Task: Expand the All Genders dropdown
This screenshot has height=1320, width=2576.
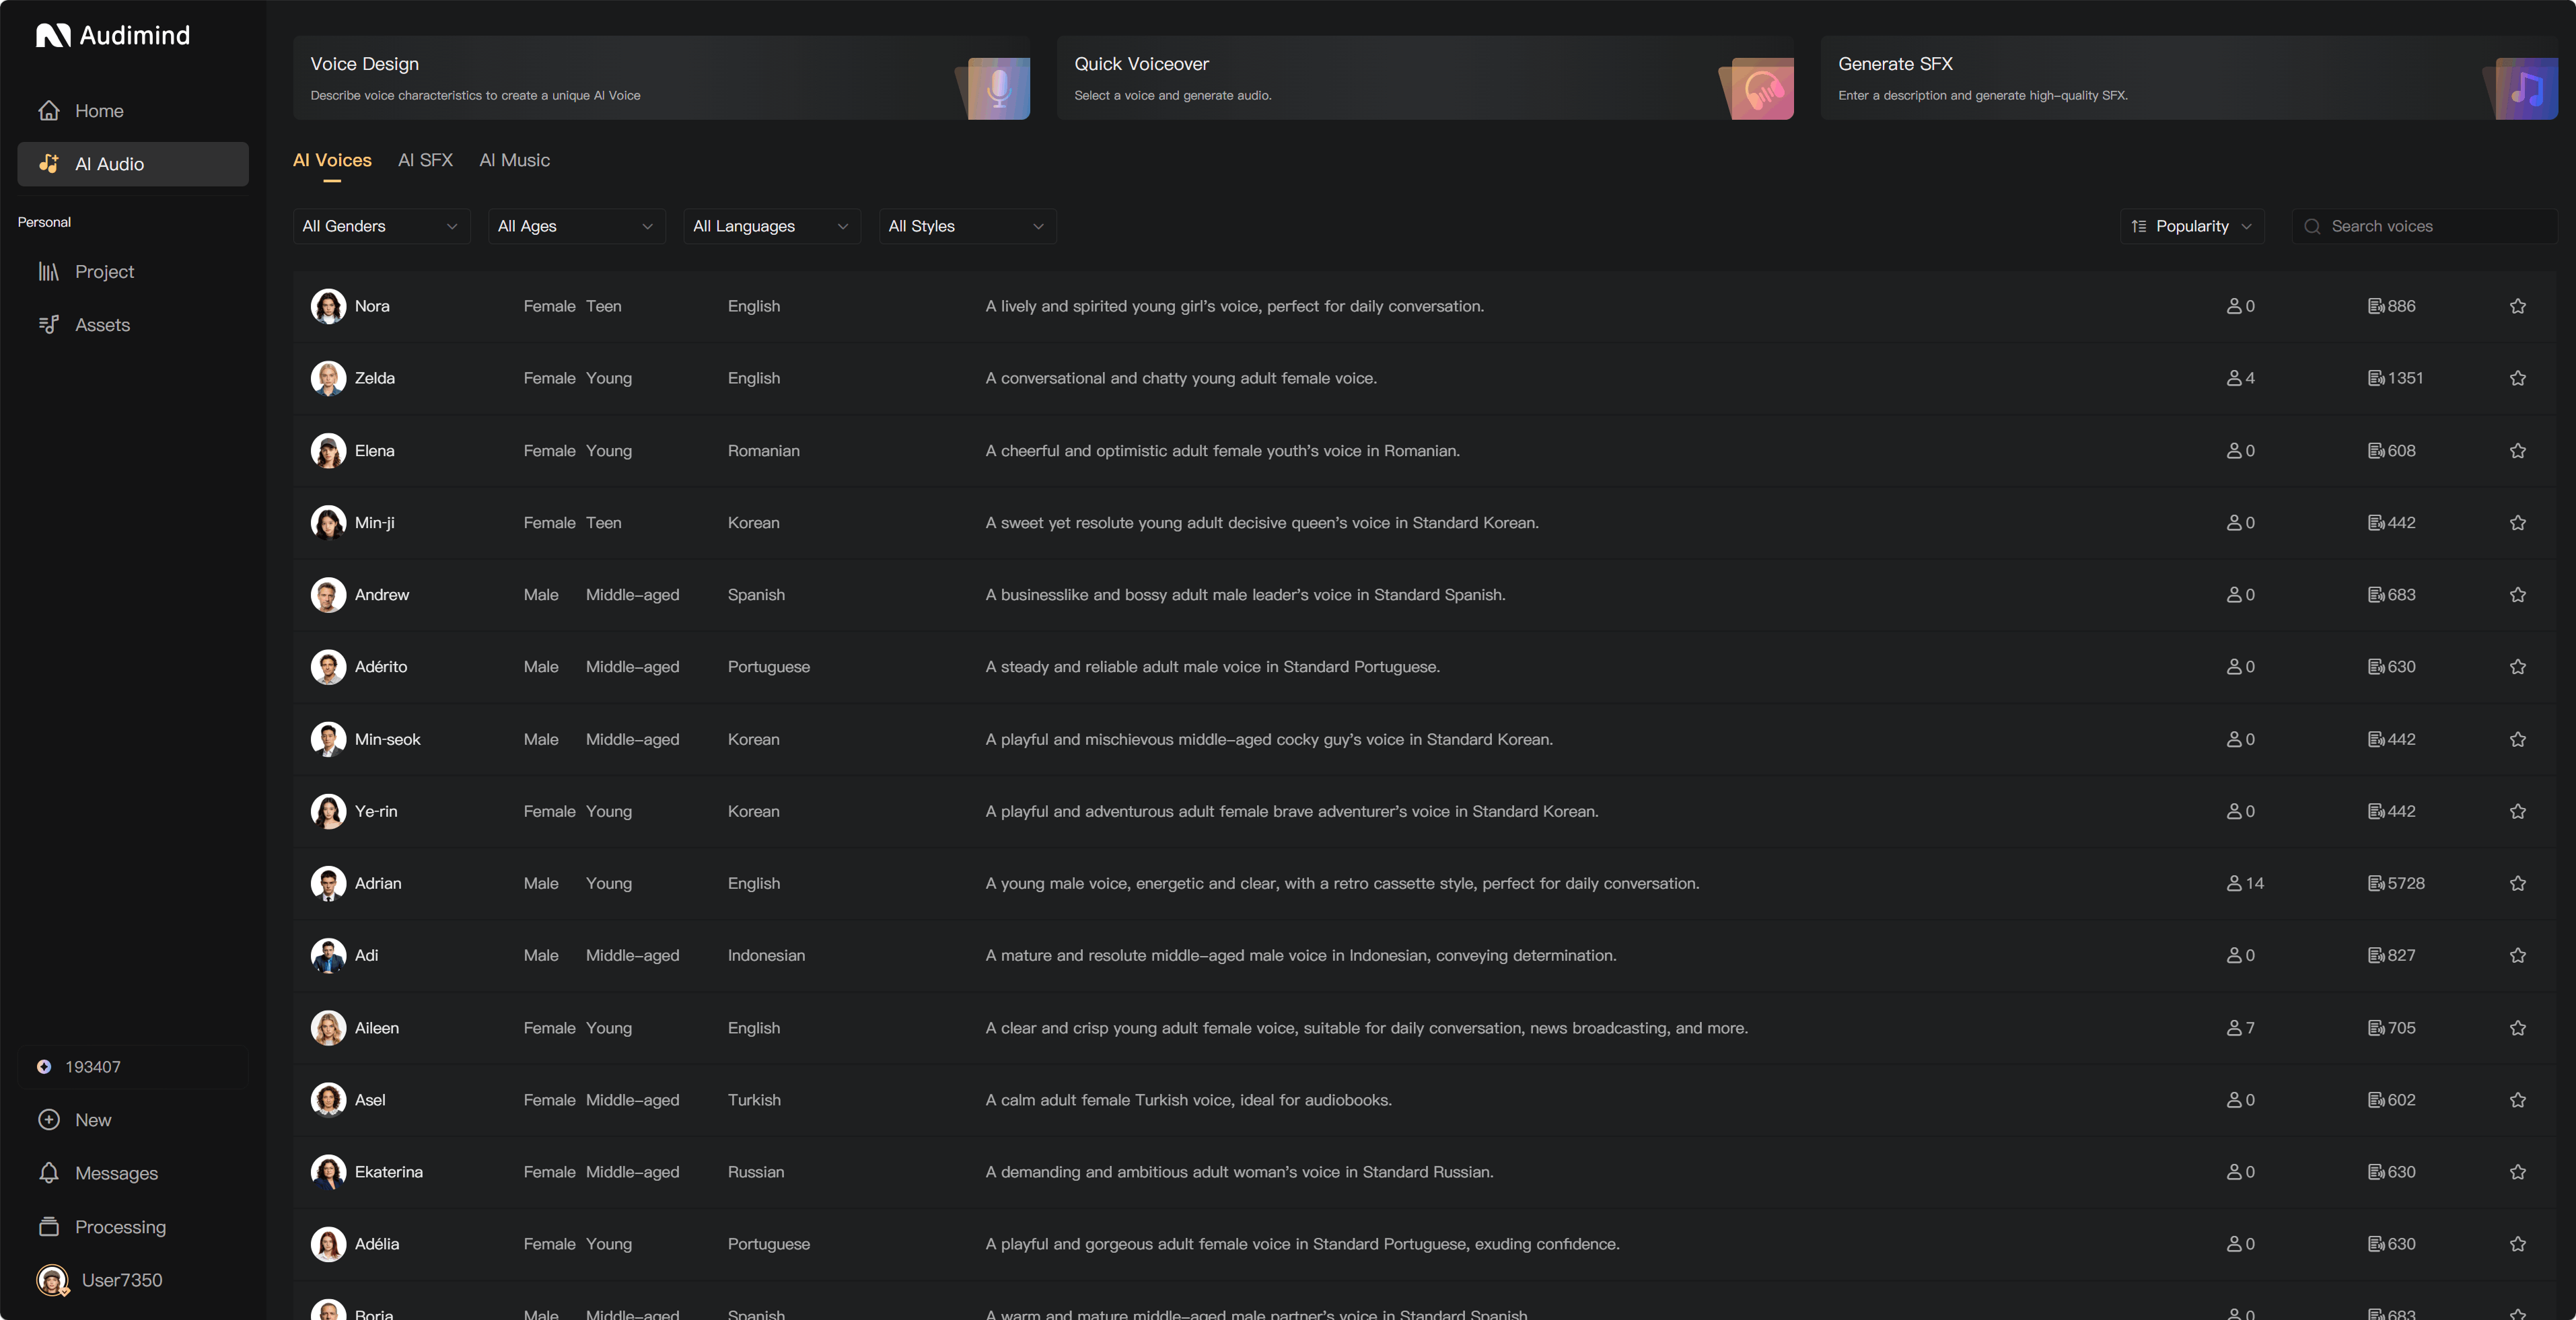Action: (381, 226)
